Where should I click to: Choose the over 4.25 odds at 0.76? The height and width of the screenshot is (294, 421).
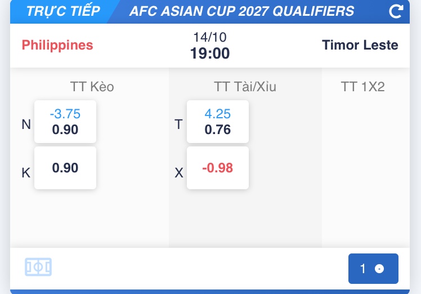tap(218, 122)
